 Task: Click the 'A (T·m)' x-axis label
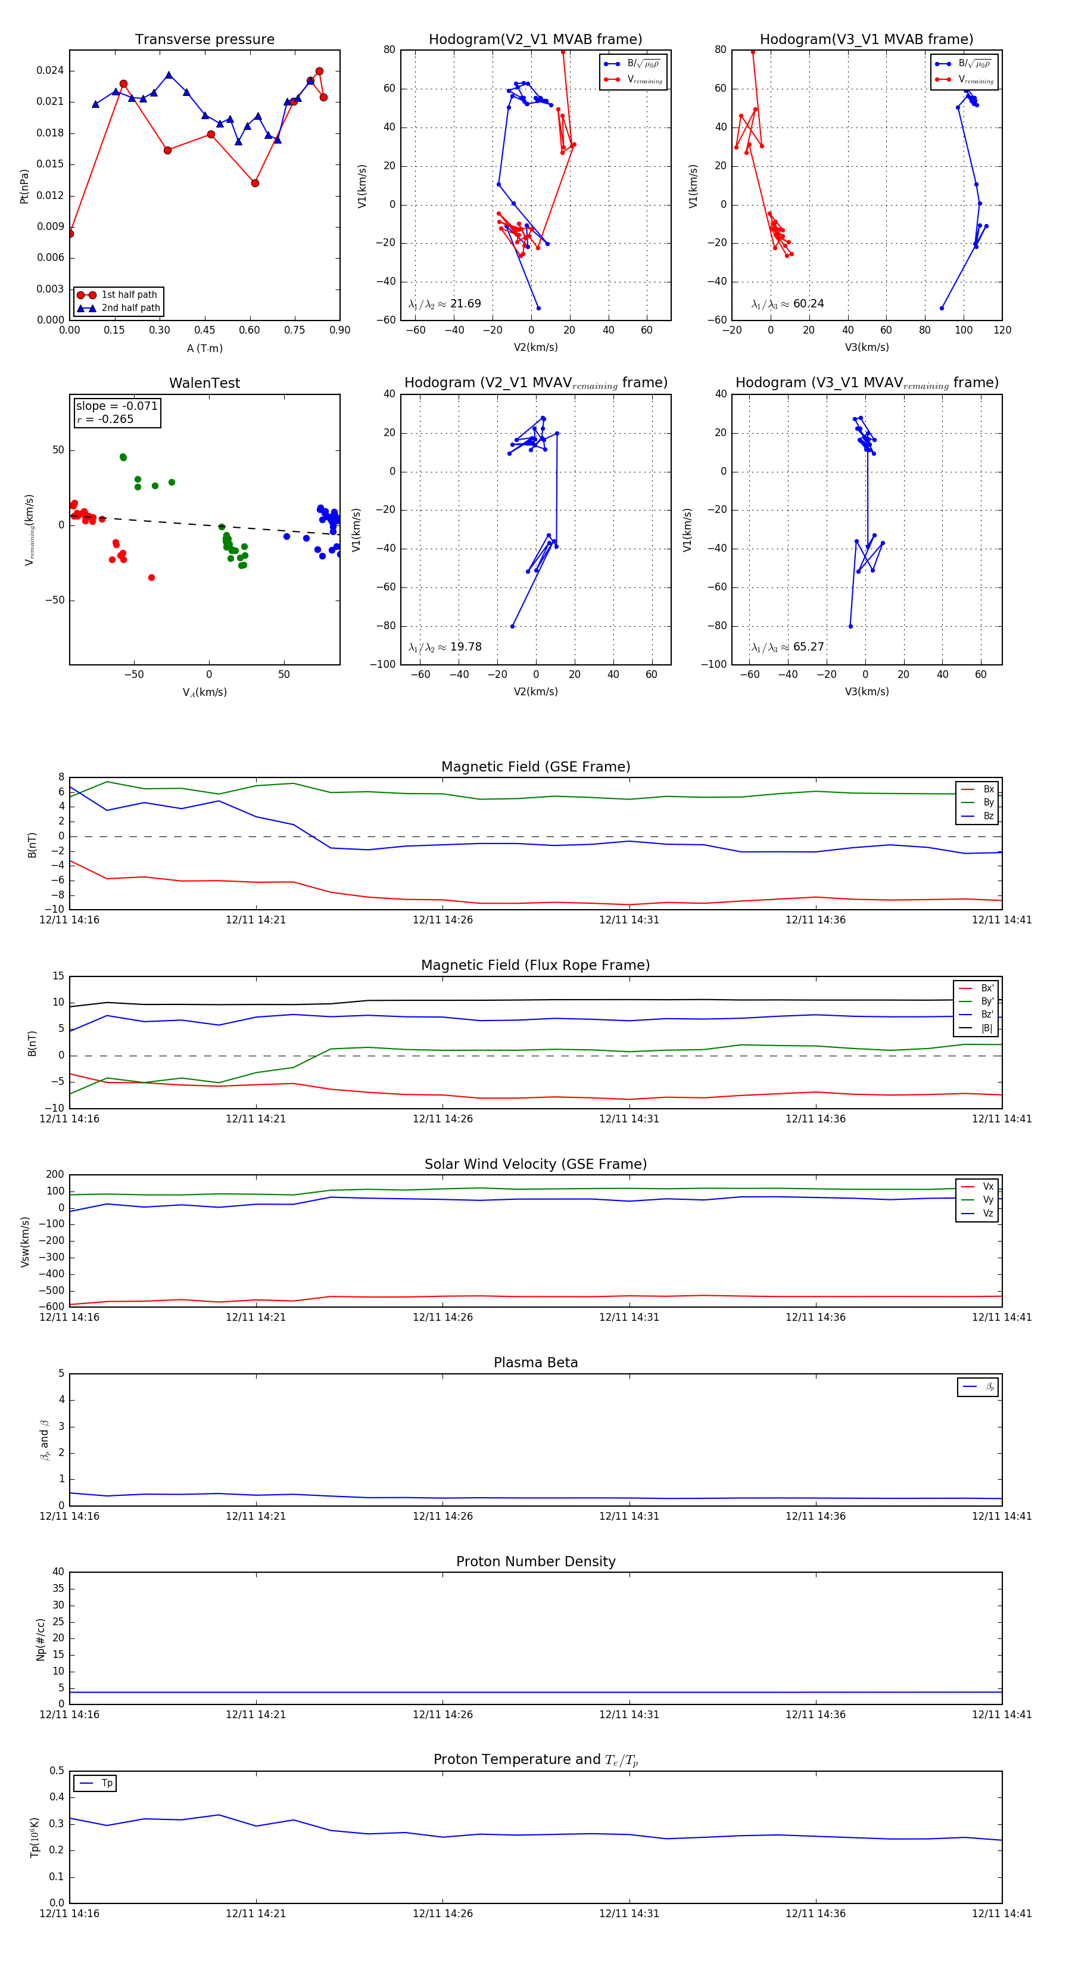pos(204,349)
